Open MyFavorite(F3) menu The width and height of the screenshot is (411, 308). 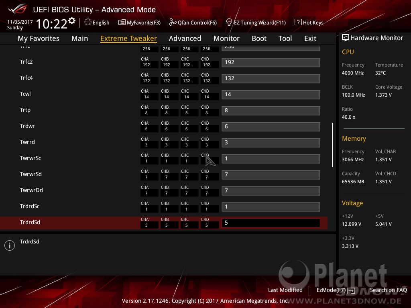[x=144, y=22]
